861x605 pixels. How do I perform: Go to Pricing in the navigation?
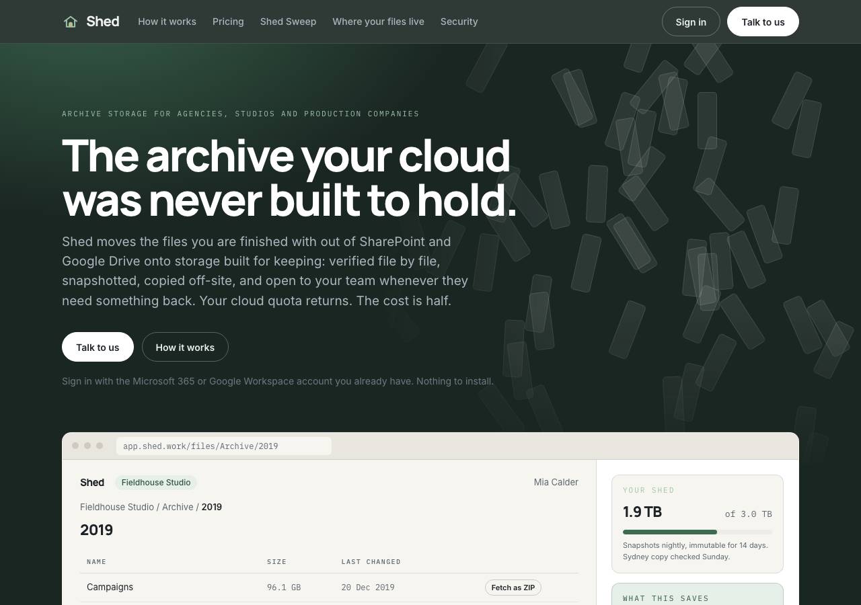tap(228, 22)
